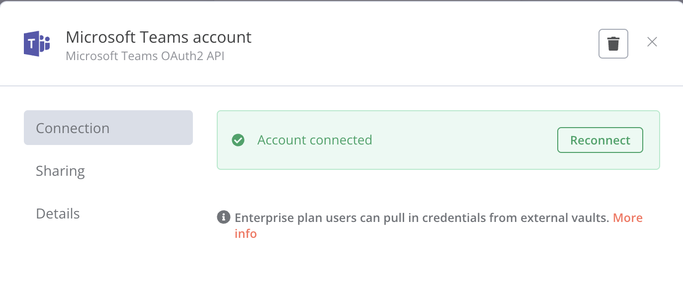
Task: Click the green account connected banner
Action: click(438, 140)
